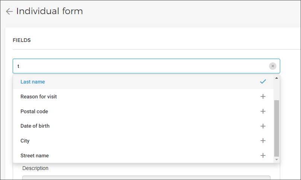
Task: Go back using the arrow beside Individual form
Action: [9, 12]
